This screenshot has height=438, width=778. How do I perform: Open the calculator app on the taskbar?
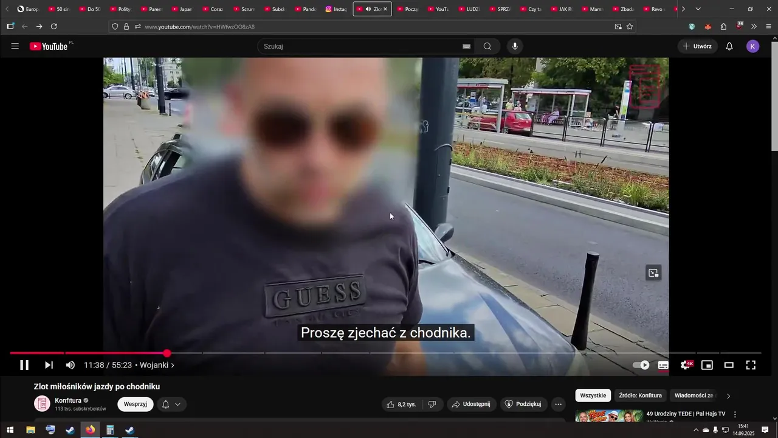pos(110,430)
